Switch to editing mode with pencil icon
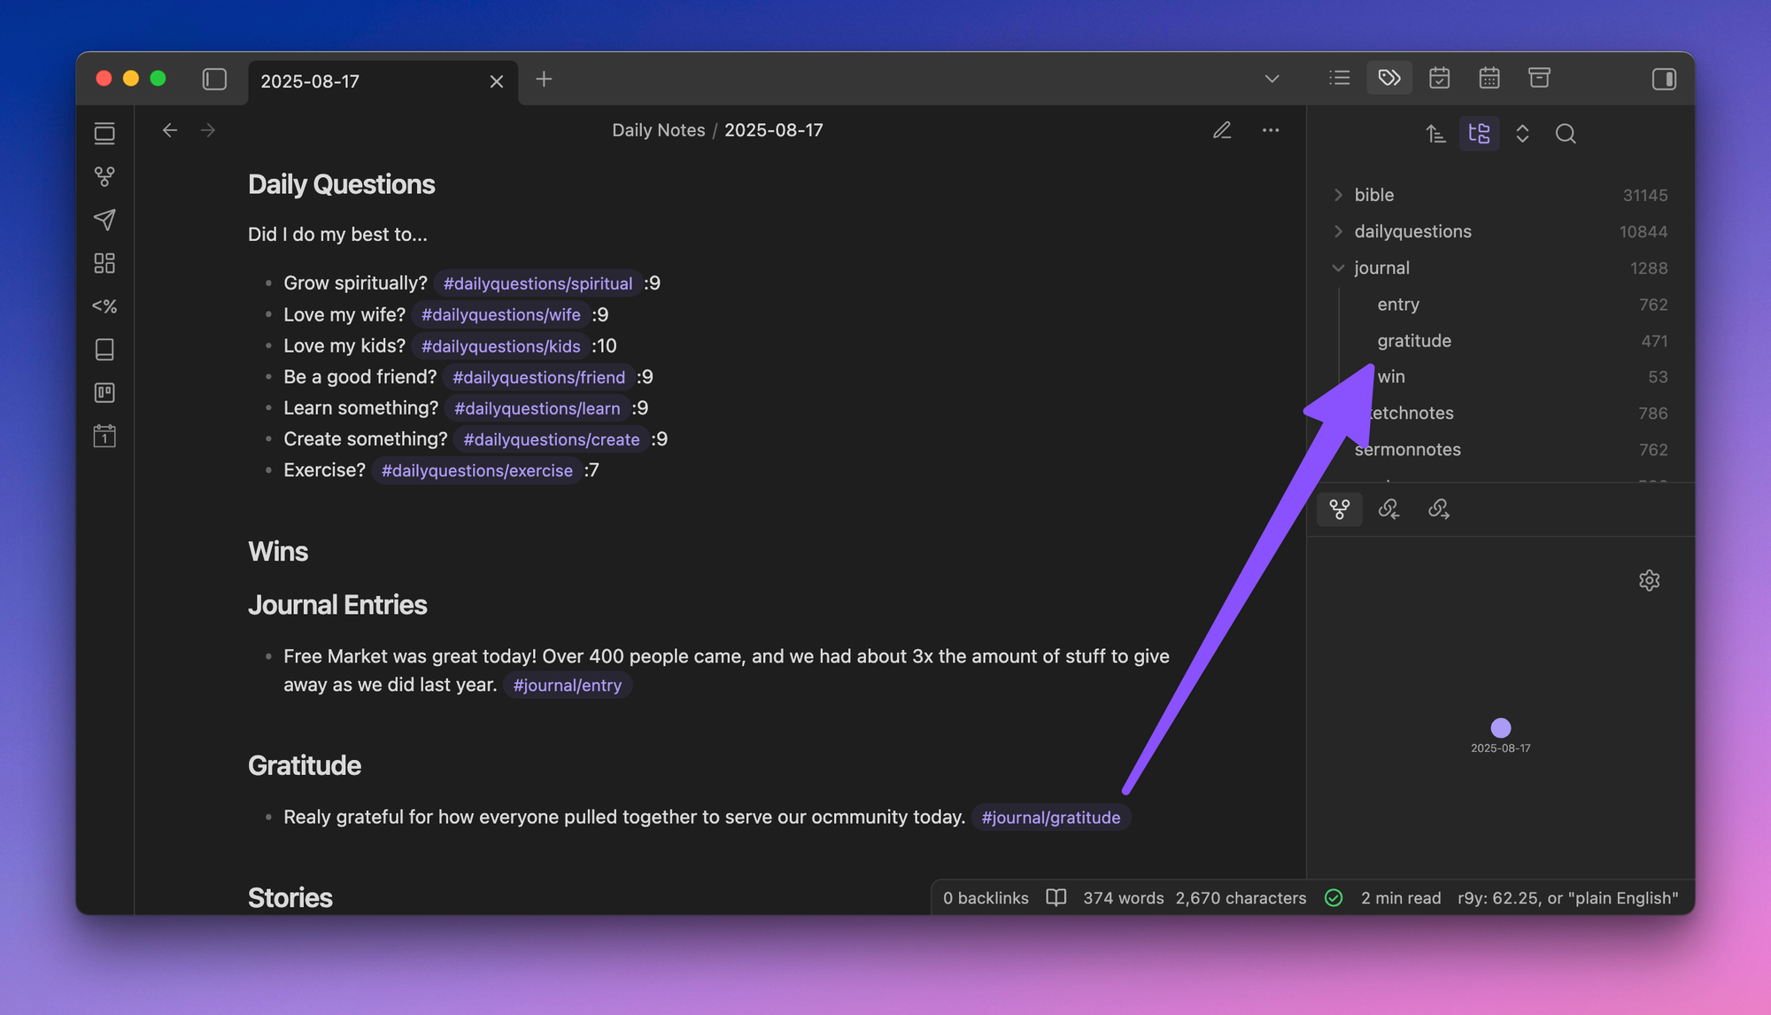 (x=1222, y=130)
